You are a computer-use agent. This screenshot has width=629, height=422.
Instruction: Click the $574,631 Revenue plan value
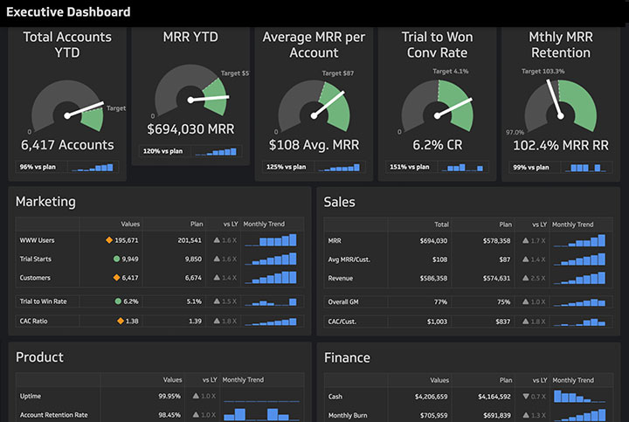click(496, 278)
